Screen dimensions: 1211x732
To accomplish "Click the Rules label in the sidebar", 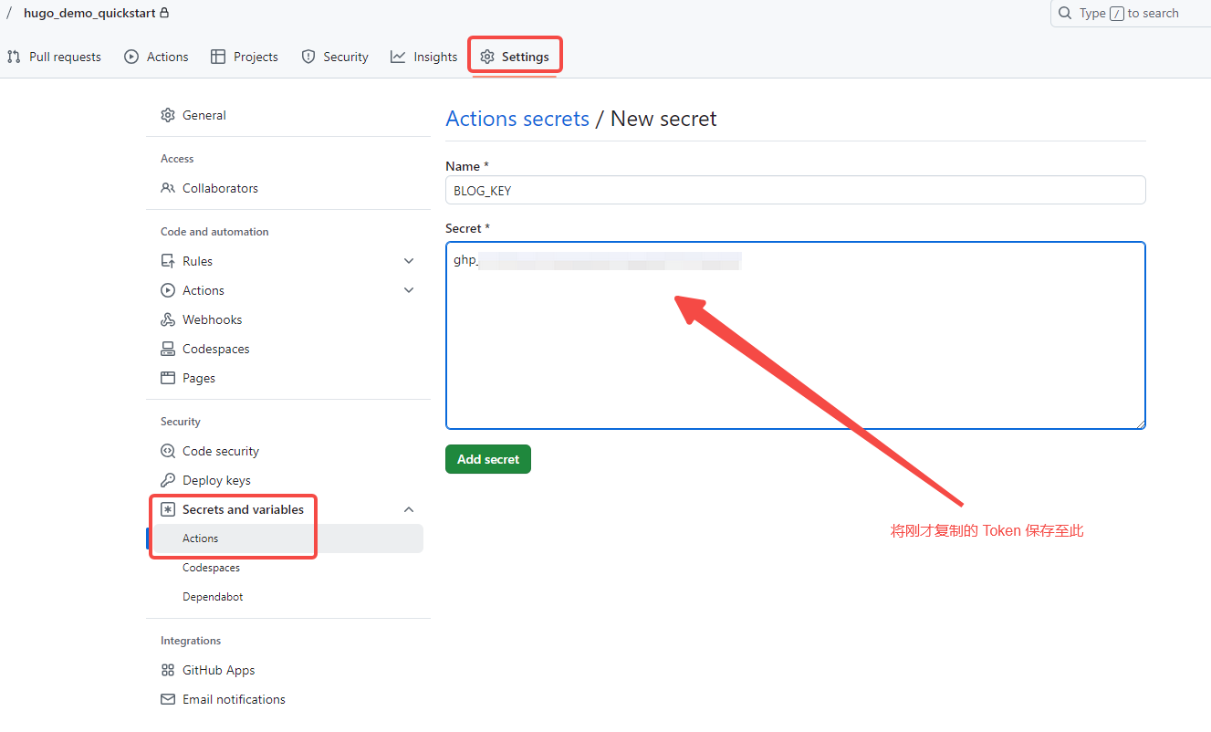I will [x=197, y=261].
